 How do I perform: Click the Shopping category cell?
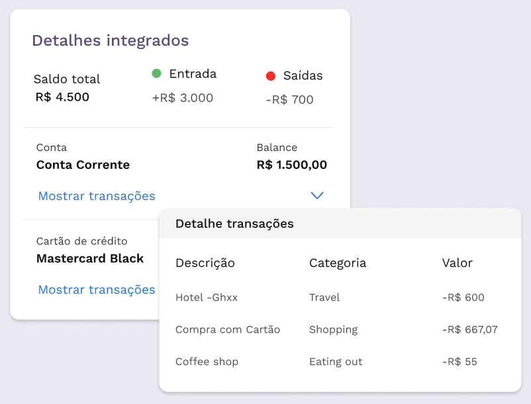point(333,329)
